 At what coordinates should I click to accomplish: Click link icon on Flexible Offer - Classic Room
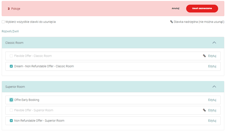[204, 56]
